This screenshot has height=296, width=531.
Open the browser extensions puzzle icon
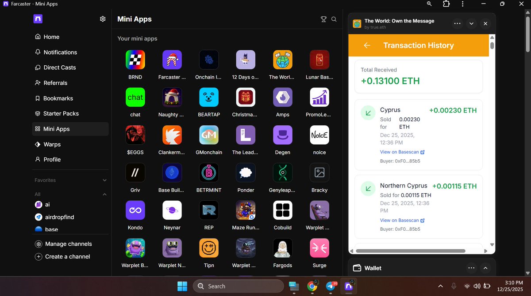446,4
